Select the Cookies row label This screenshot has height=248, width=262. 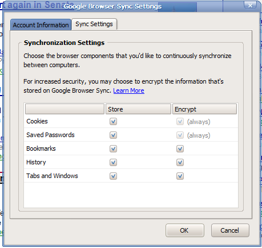pyautogui.click(x=37, y=121)
